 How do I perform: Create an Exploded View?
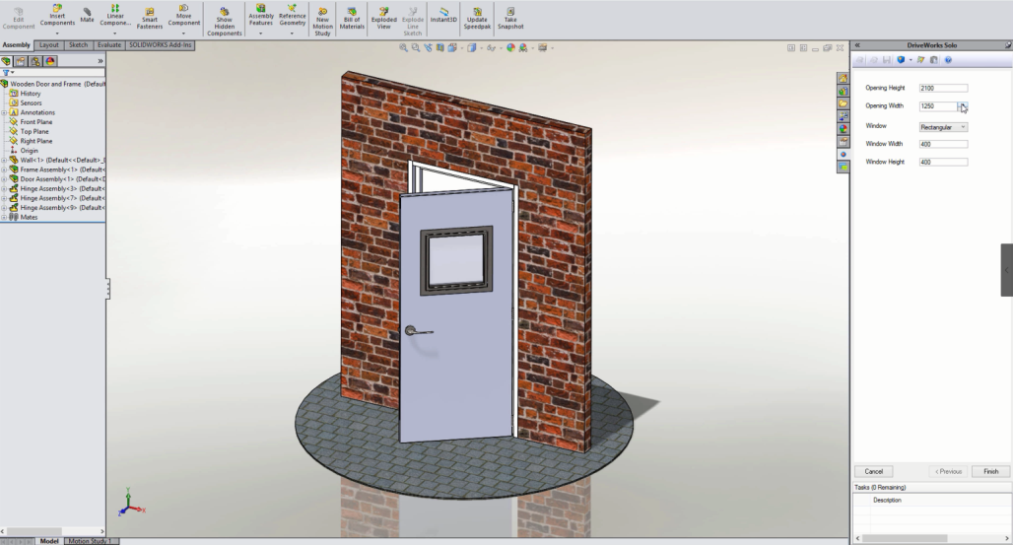tap(383, 17)
